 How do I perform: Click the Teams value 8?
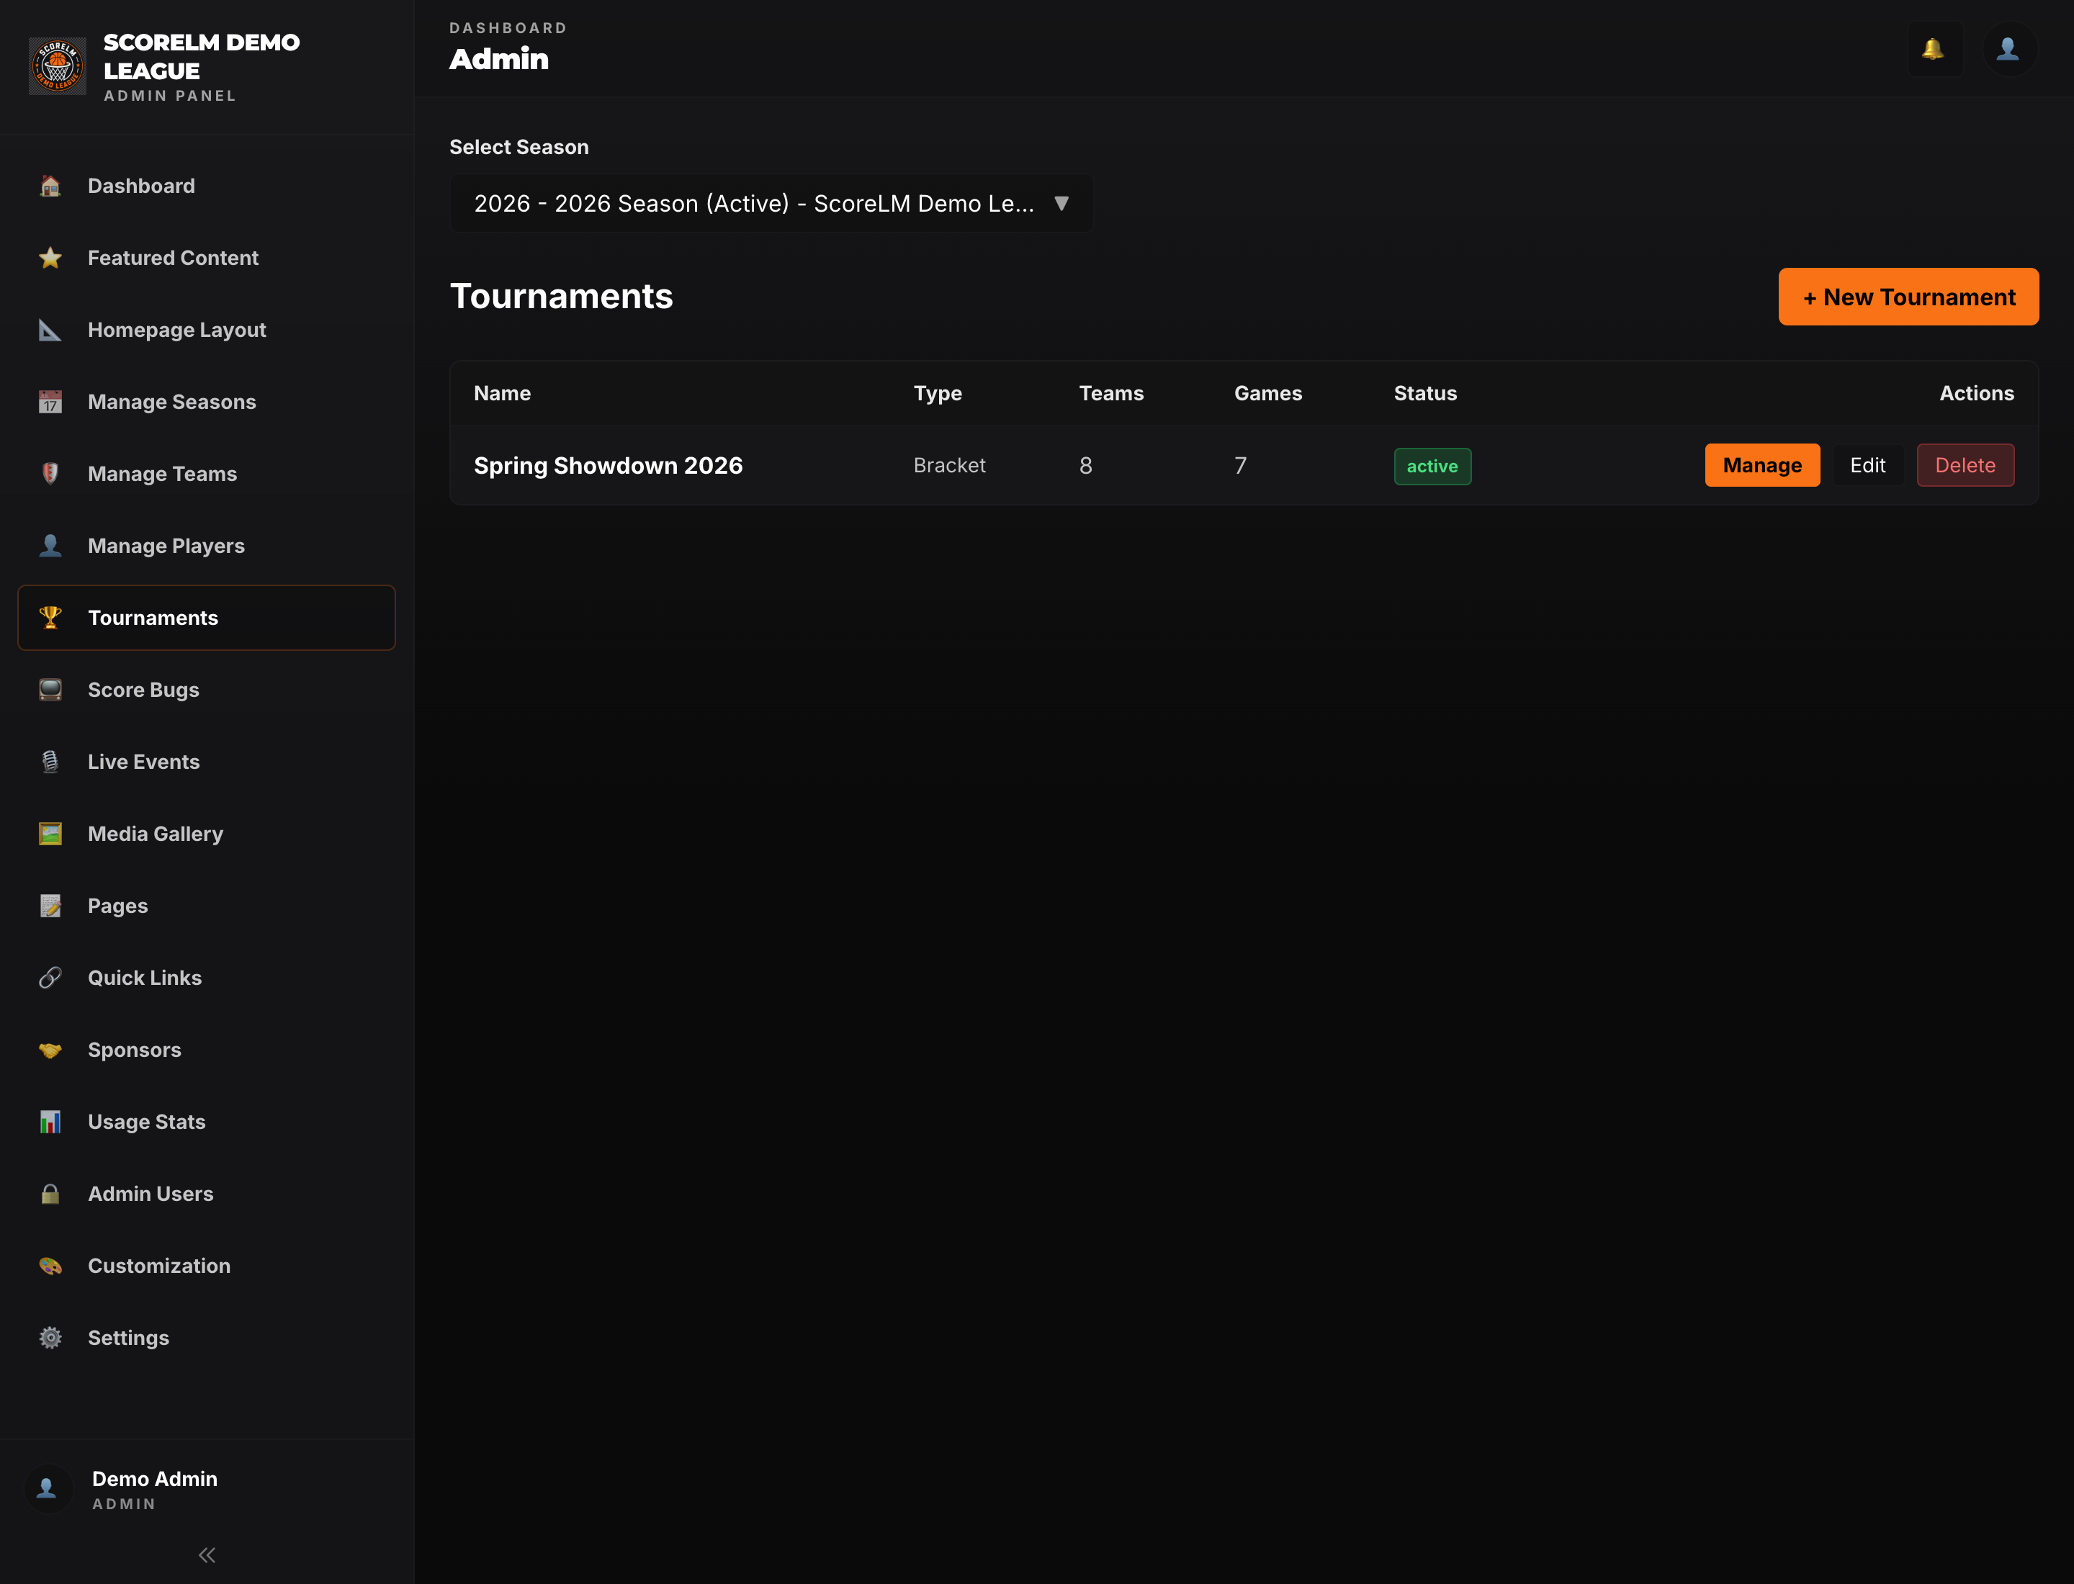click(x=1085, y=466)
